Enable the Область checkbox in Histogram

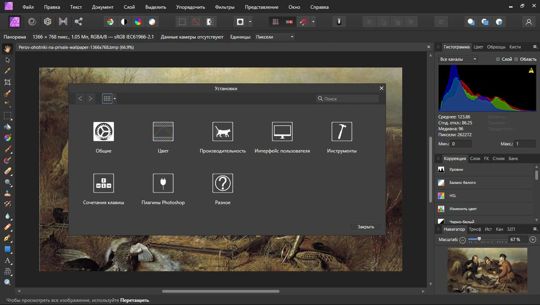point(516,59)
